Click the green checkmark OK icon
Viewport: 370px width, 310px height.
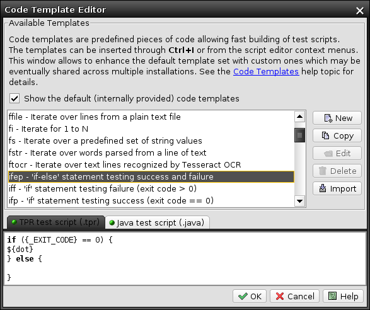(243, 296)
